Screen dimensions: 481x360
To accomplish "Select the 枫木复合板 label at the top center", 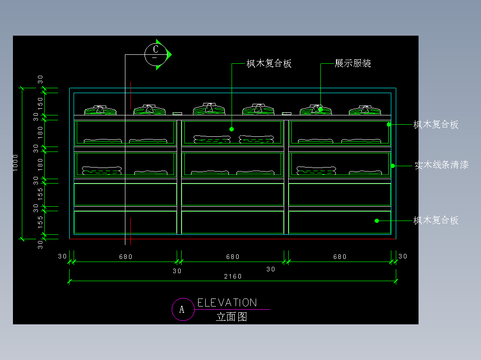I will (x=269, y=63).
